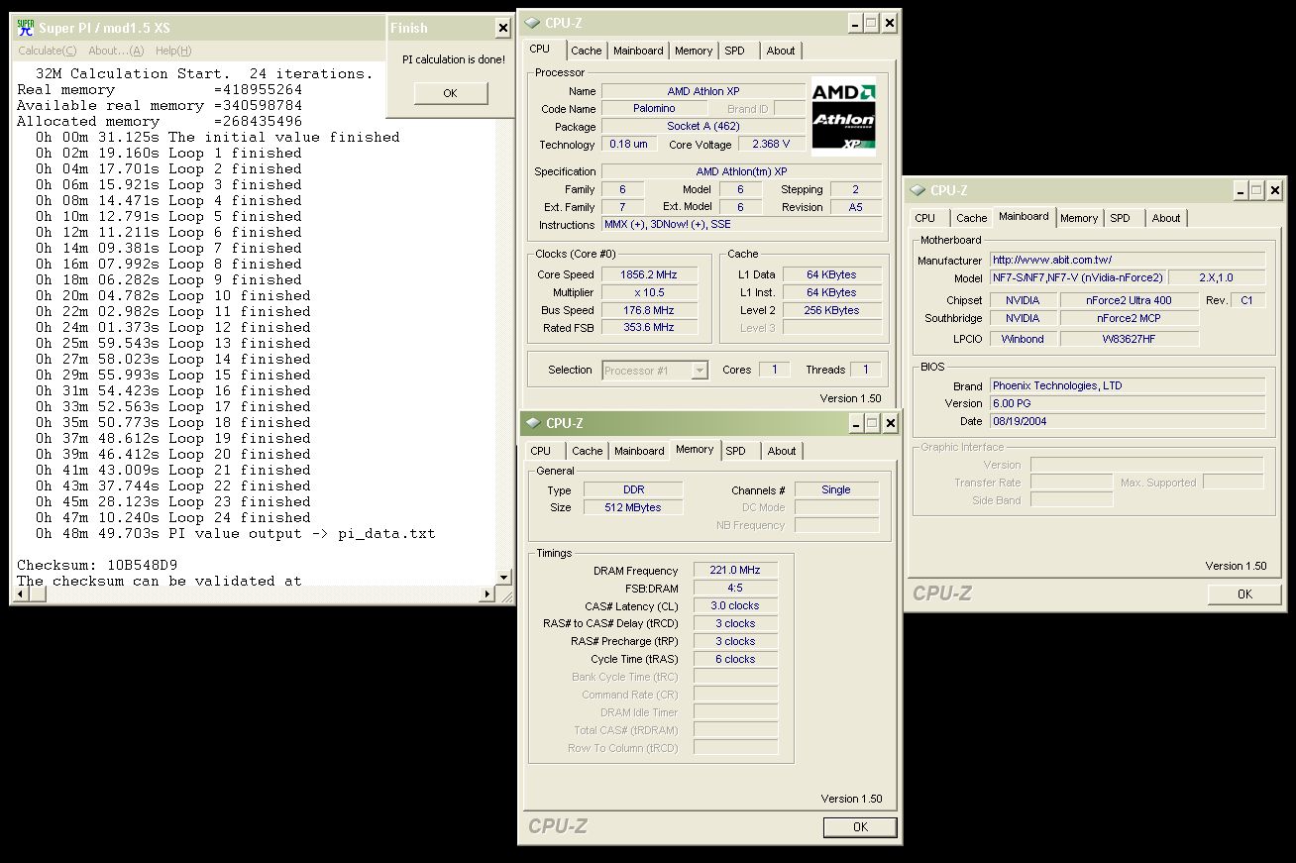Click the Cycle Time 6 clocks value
The width and height of the screenshot is (1296, 863).
(735, 659)
